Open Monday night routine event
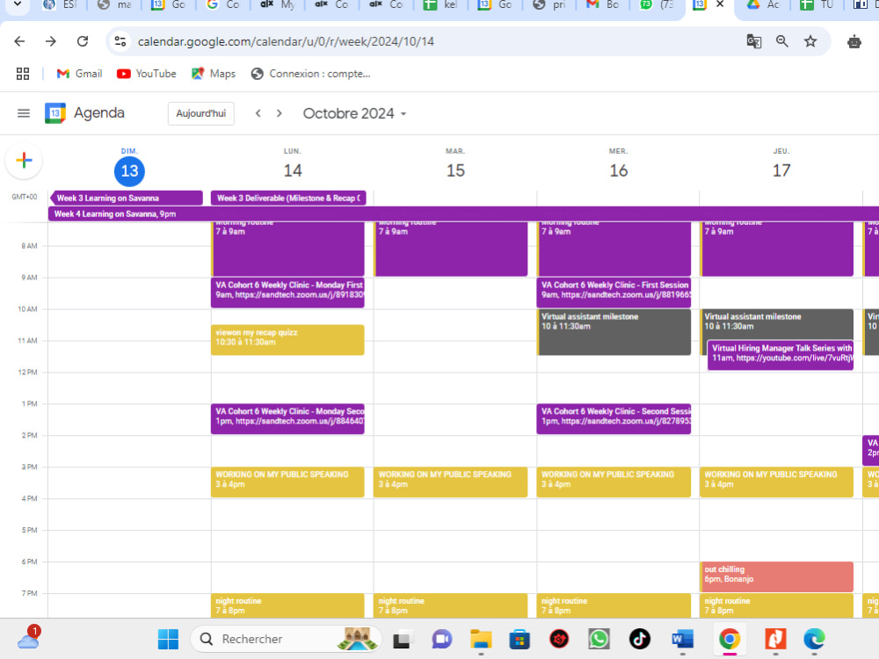Screen dimensions: 879x659 287,605
